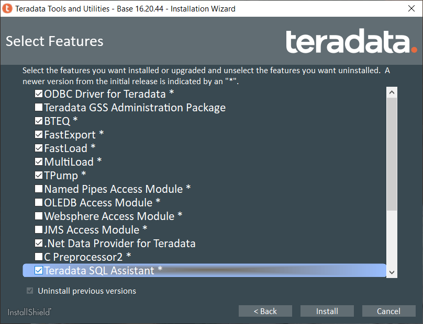The width and height of the screenshot is (423, 324).
Task: Click the Teradata icon in the title bar
Action: tap(8, 9)
